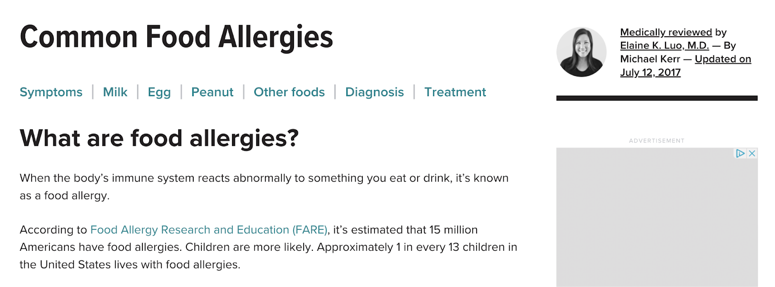The image size is (775, 287).
Task: Navigate to the Milk section
Action: (115, 92)
